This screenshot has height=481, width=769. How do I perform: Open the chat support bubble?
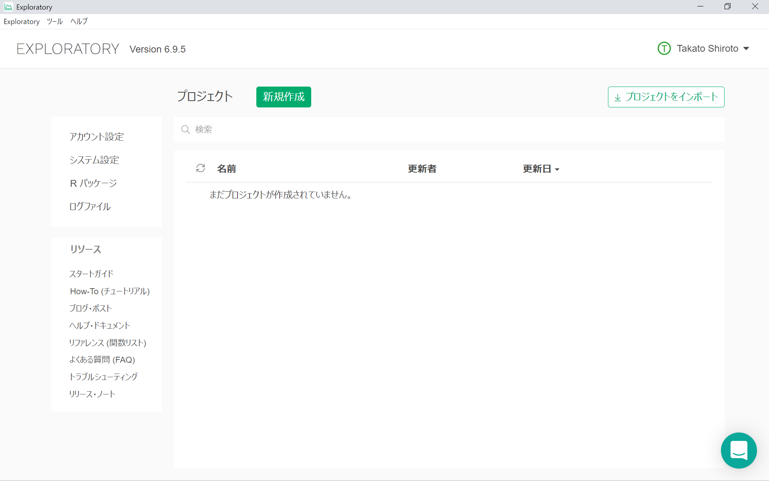[739, 451]
